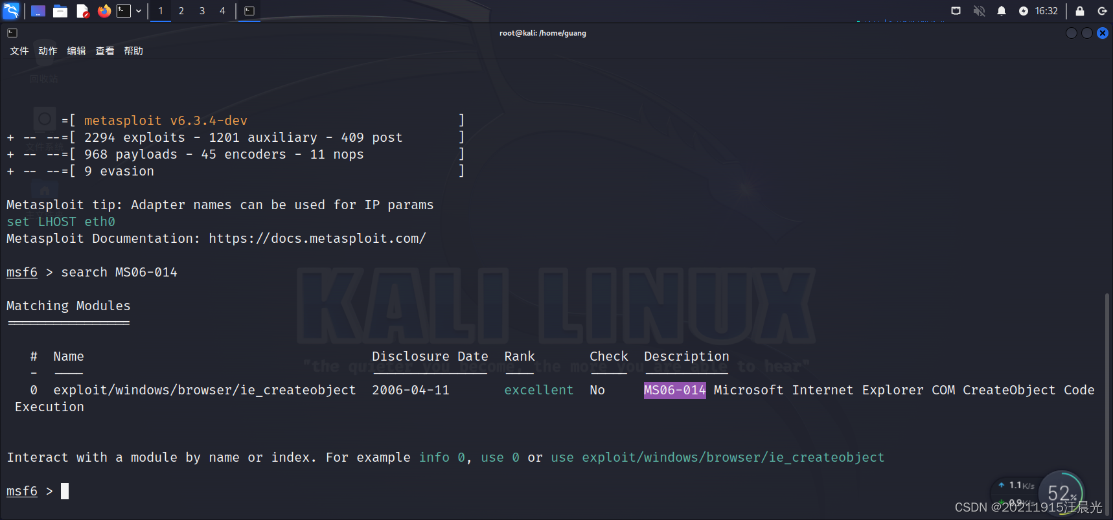The image size is (1113, 520).
Task: Click the 'Matching Modules' heading
Action: coord(69,306)
